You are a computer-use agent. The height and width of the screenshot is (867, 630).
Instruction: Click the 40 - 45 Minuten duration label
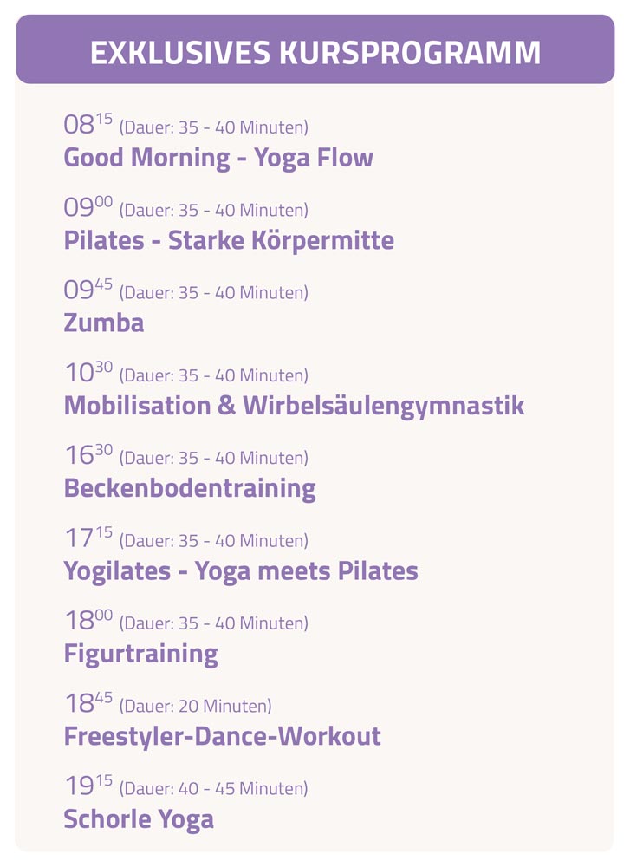[x=213, y=789]
